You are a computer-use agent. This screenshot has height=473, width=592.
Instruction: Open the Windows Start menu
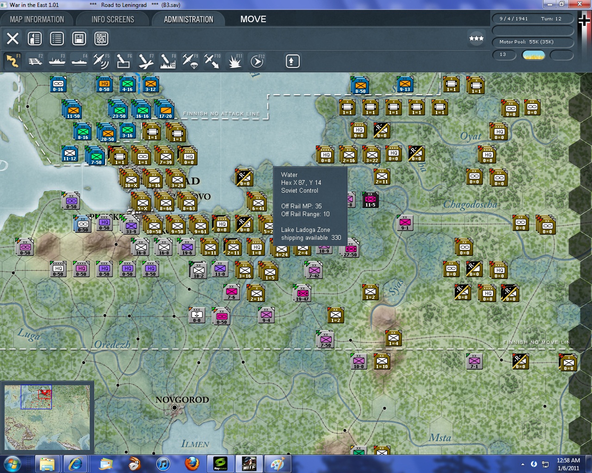[12, 464]
